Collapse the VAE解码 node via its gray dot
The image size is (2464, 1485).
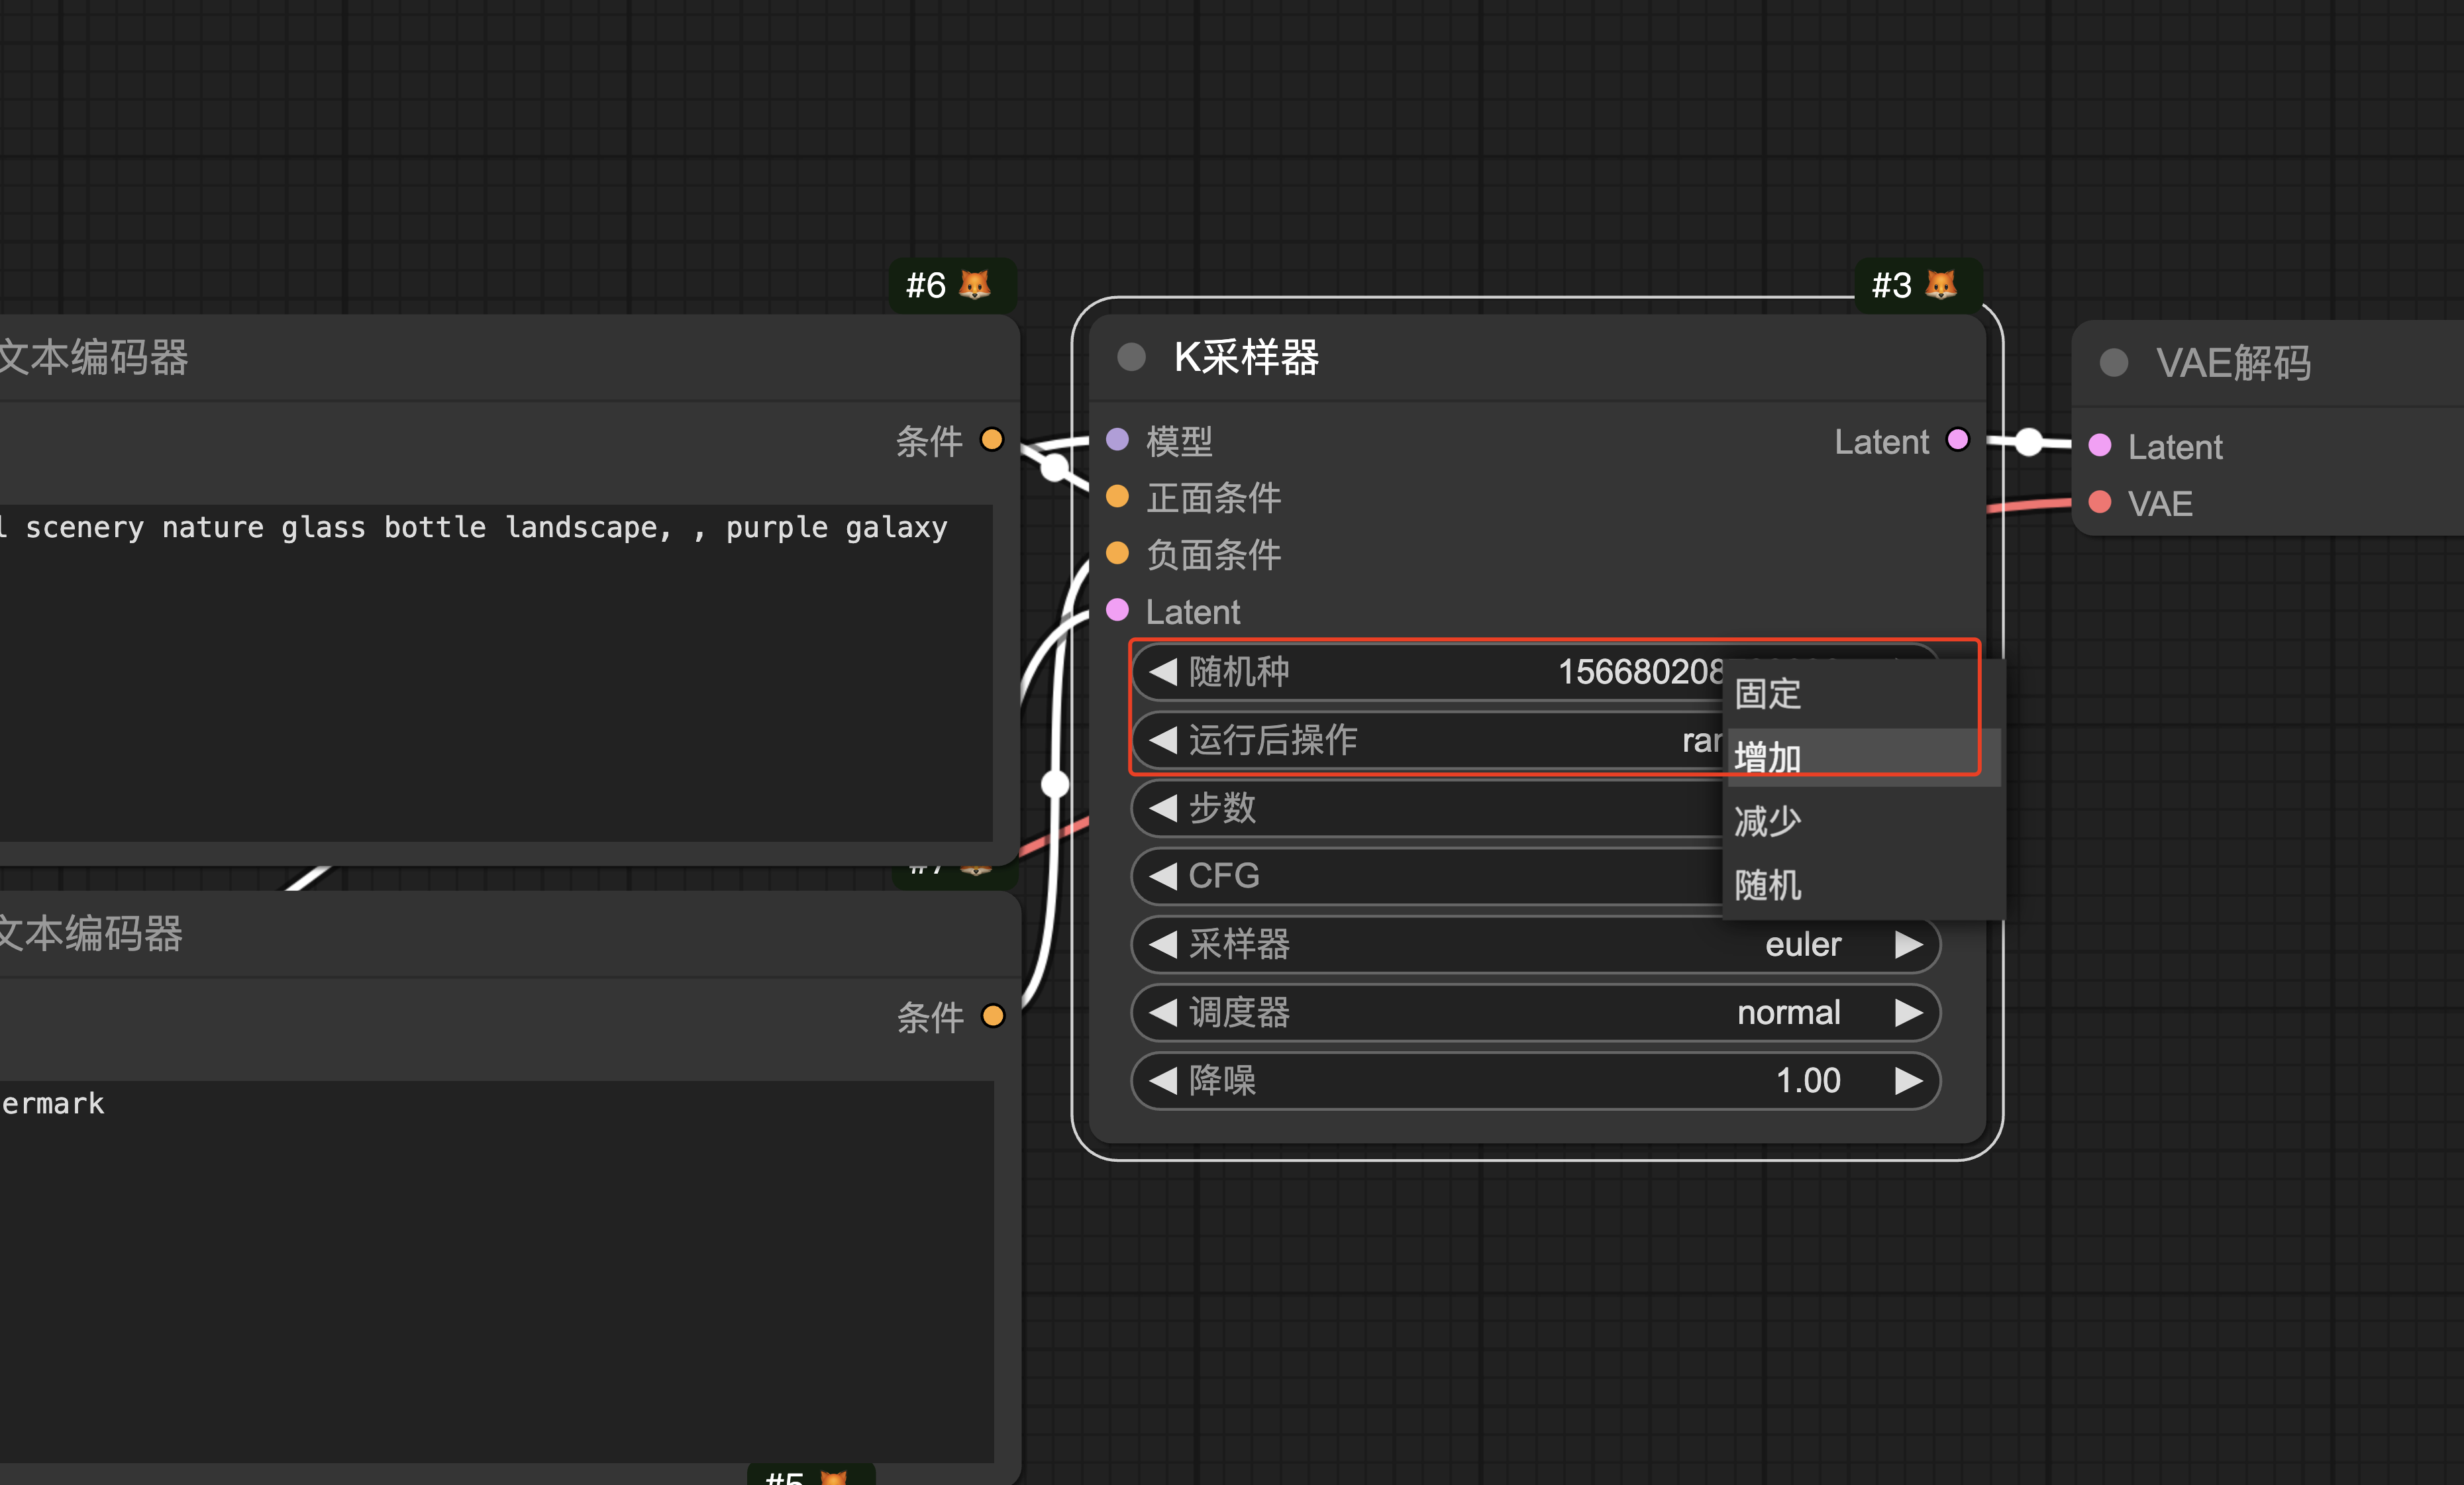2113,362
